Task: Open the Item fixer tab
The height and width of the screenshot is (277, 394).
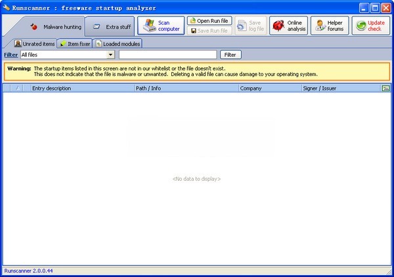Action: pos(74,43)
